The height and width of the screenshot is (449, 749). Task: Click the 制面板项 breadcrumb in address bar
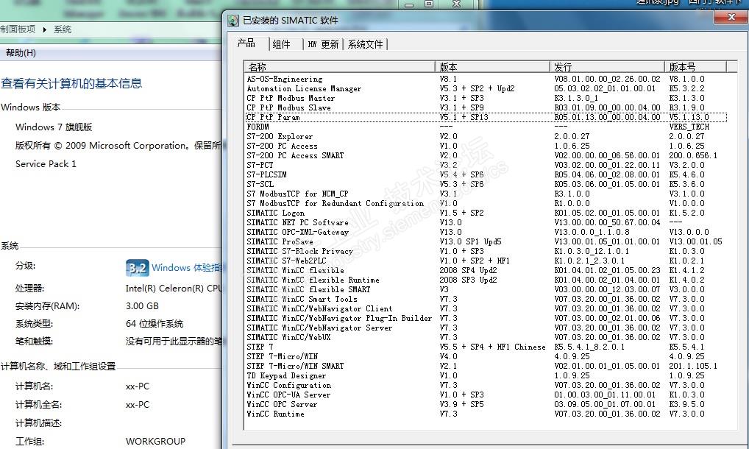click(18, 29)
